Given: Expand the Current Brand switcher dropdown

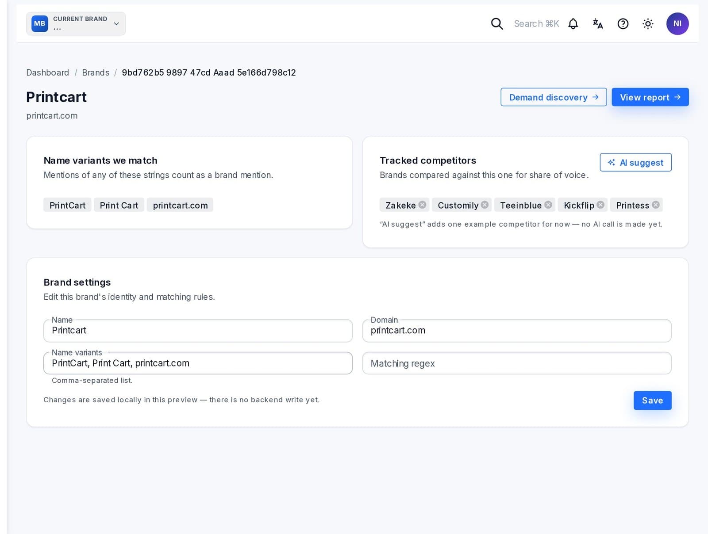Looking at the screenshot, I should (x=76, y=24).
